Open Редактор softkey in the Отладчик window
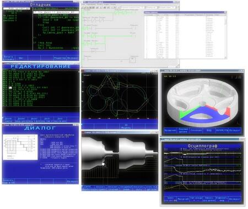Image resolution: width=248 pixels, height=209 pixels. tap(60, 58)
